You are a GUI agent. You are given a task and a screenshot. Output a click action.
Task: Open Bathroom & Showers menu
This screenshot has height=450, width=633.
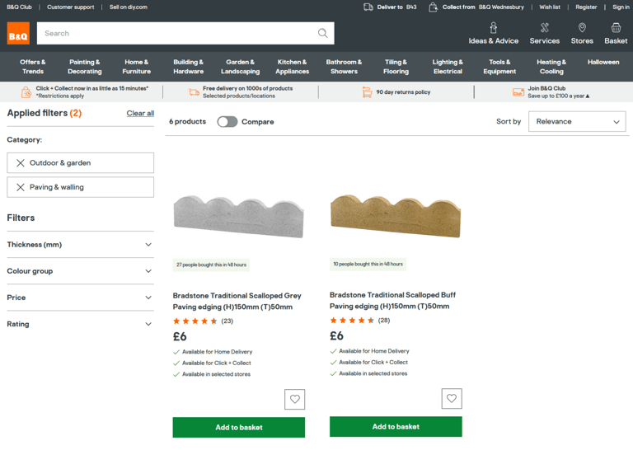pyautogui.click(x=344, y=67)
